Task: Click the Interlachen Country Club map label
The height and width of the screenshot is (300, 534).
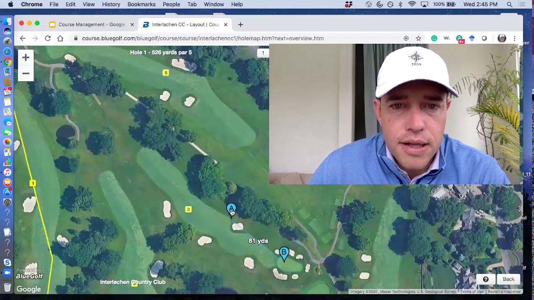Action: pyautogui.click(x=133, y=282)
